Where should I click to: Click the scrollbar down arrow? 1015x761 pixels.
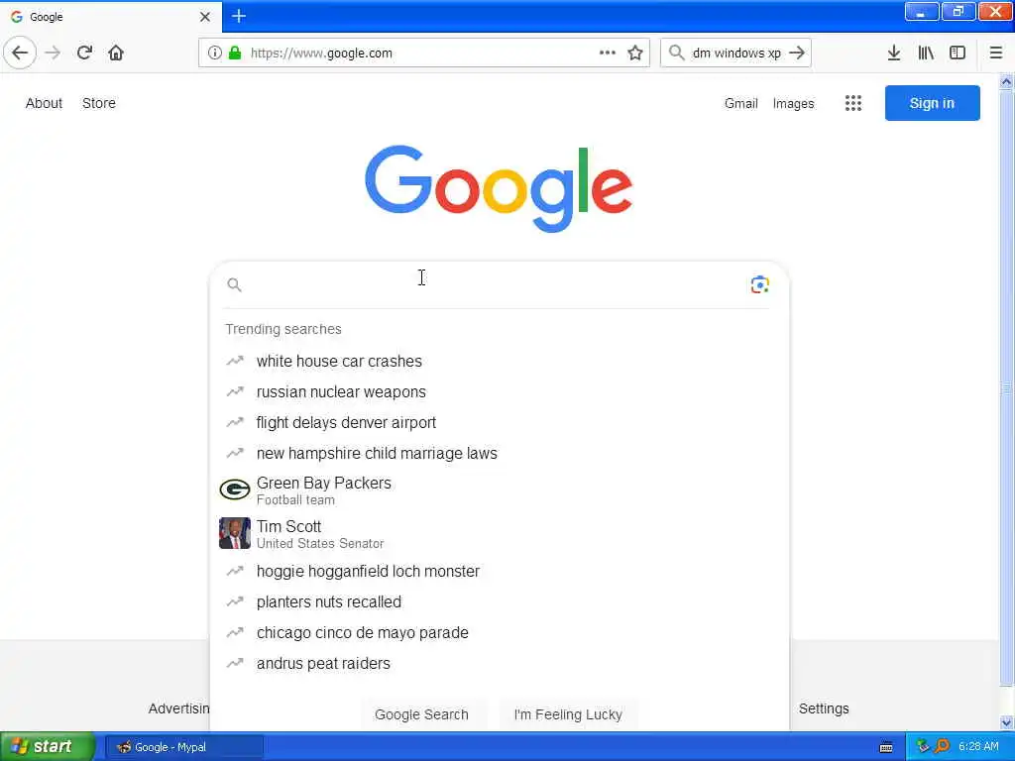[1006, 722]
